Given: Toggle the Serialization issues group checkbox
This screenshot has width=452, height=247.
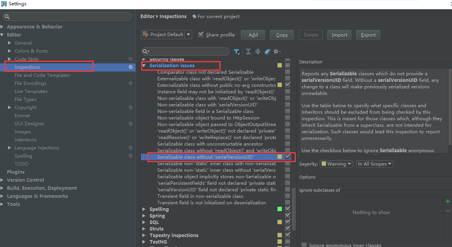Looking at the screenshot, I should [x=287, y=65].
